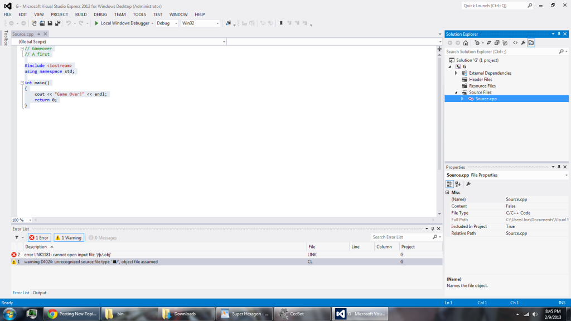
Task: Click the filter funnel icon in Error List
Action: click(17, 237)
